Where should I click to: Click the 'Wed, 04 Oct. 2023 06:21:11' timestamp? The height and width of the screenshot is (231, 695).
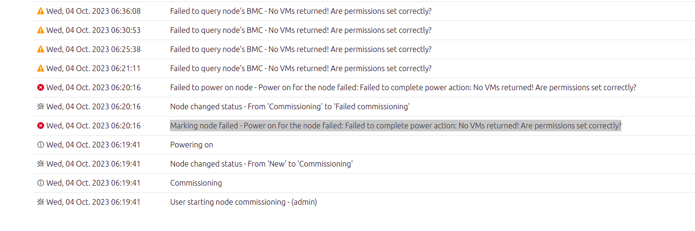click(x=93, y=68)
